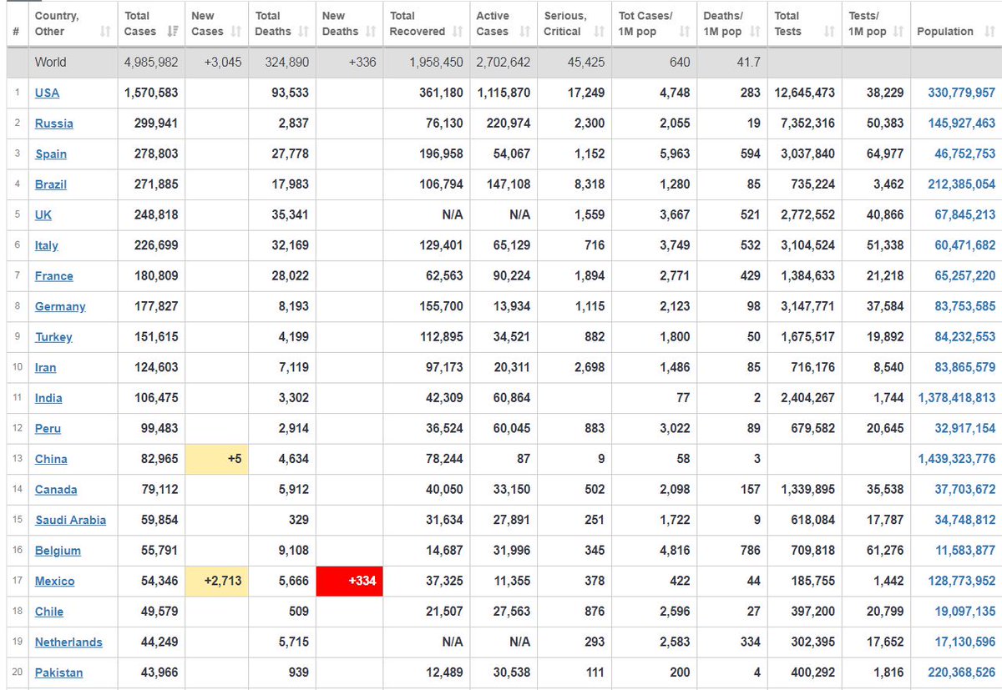Click Belgium deaths per million 786
The image size is (1002, 690).
[750, 551]
